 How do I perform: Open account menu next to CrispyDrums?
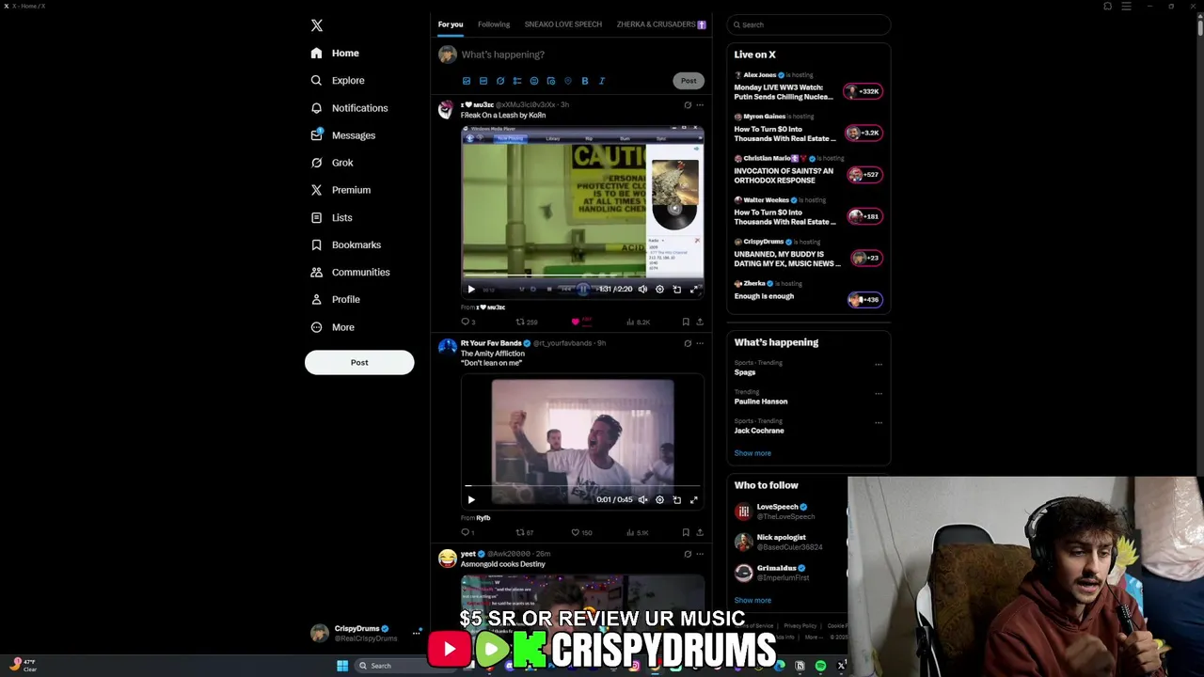416,633
